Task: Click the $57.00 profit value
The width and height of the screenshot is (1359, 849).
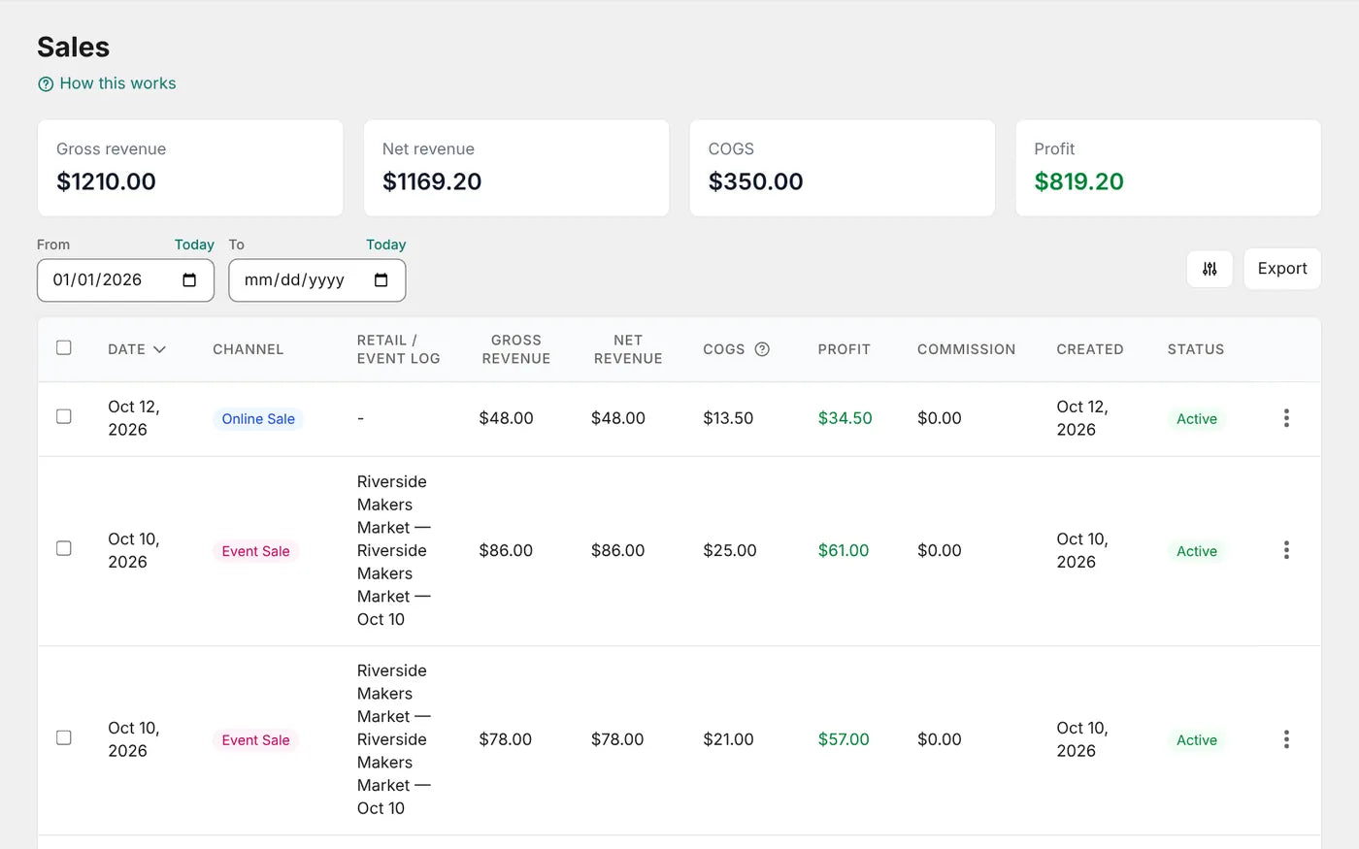Action: (x=843, y=739)
